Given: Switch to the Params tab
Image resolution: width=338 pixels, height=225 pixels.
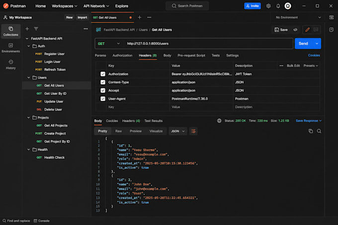Looking at the screenshot, I should tap(100, 56).
